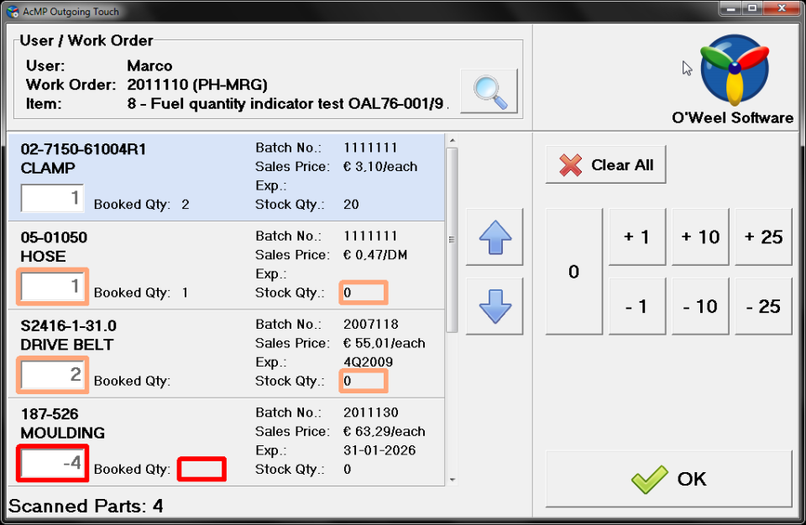This screenshot has height=525, width=806.
Task: Click the blue up navigation arrow
Action: (494, 237)
